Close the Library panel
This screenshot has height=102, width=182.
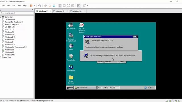point(32,10)
